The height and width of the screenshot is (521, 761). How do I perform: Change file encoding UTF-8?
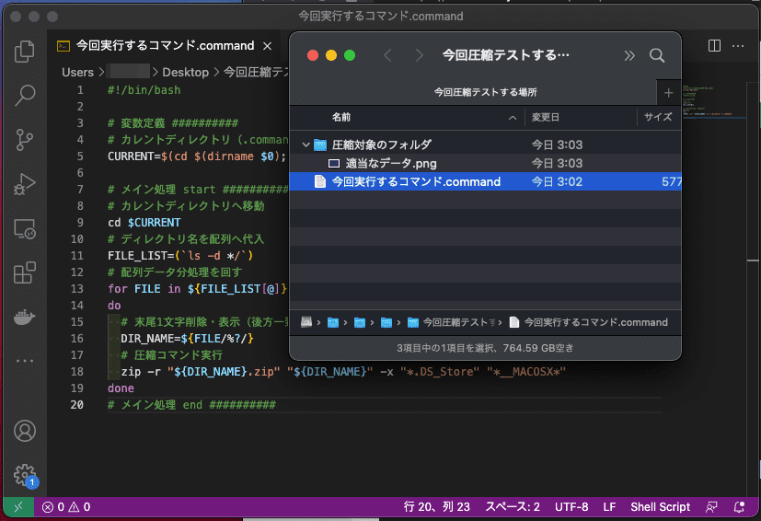click(x=571, y=507)
